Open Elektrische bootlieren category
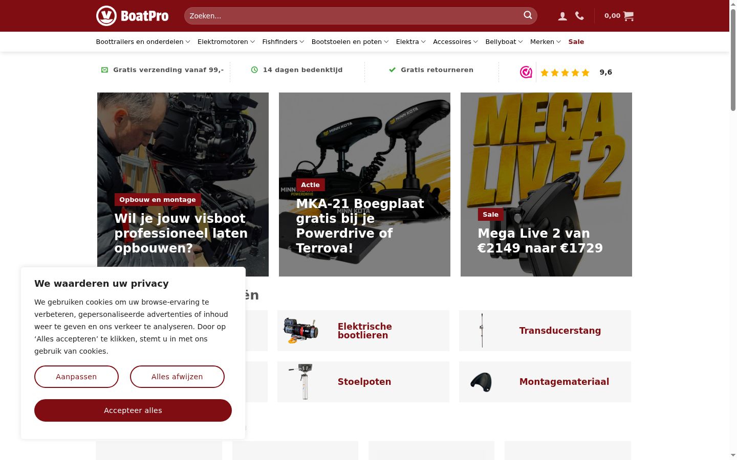Viewport: 737px width, 460px height. click(363, 331)
